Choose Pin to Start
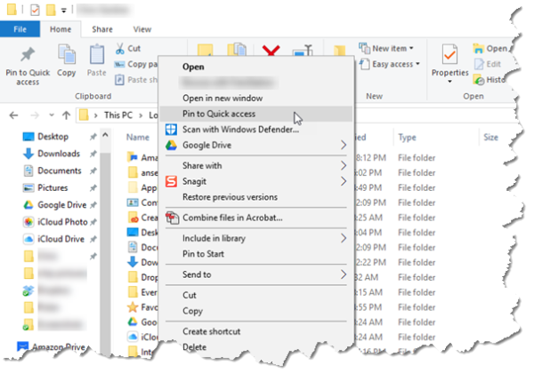Screen dimensions: 534x373 pyautogui.click(x=255, y=254)
